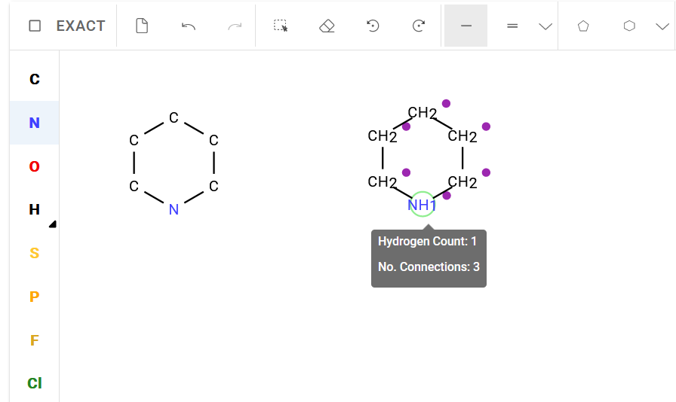Expand the bond type dropdown
The width and height of the screenshot is (676, 402).
coord(545,26)
